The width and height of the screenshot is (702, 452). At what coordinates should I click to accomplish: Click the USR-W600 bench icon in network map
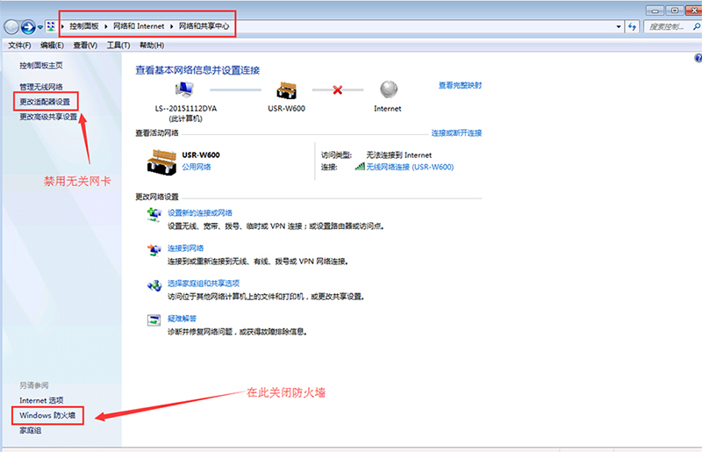click(287, 90)
